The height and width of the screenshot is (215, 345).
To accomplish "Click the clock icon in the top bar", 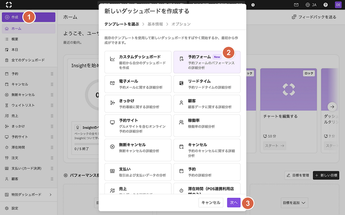I will [253, 5].
